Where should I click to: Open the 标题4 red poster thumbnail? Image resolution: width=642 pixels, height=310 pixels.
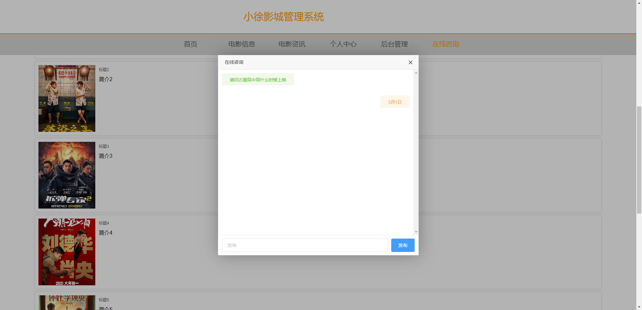click(x=67, y=252)
